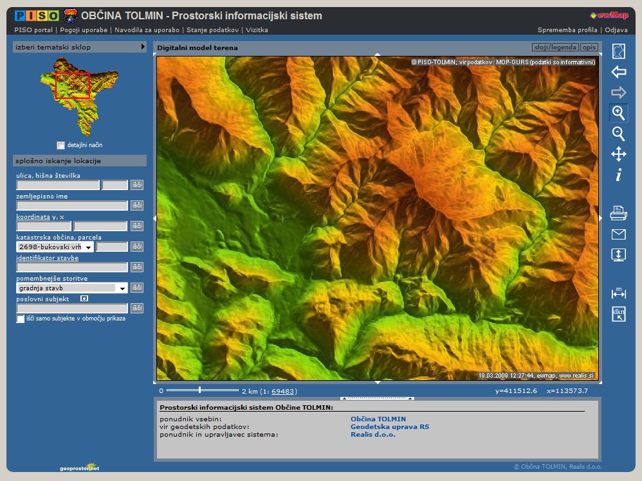Activate the pan map tool

coord(618,154)
